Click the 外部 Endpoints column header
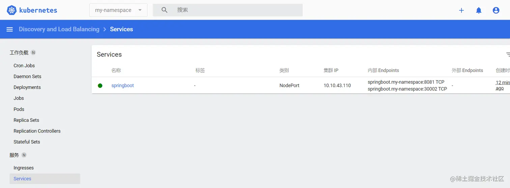Screen dimensions: 510x188 coord(467,70)
